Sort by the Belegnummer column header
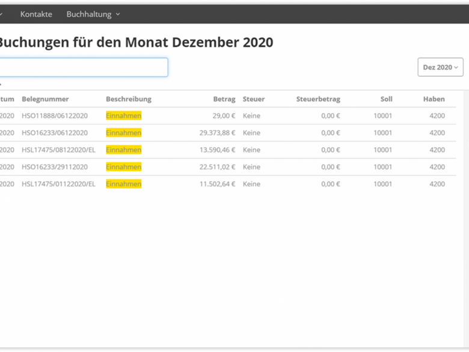Image resolution: width=469 pixels, height=352 pixels. [45, 99]
